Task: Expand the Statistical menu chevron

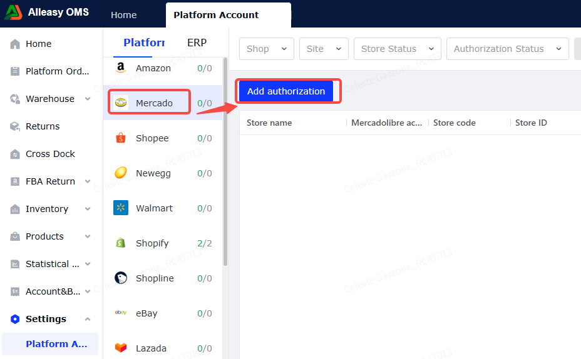Action: tap(88, 264)
